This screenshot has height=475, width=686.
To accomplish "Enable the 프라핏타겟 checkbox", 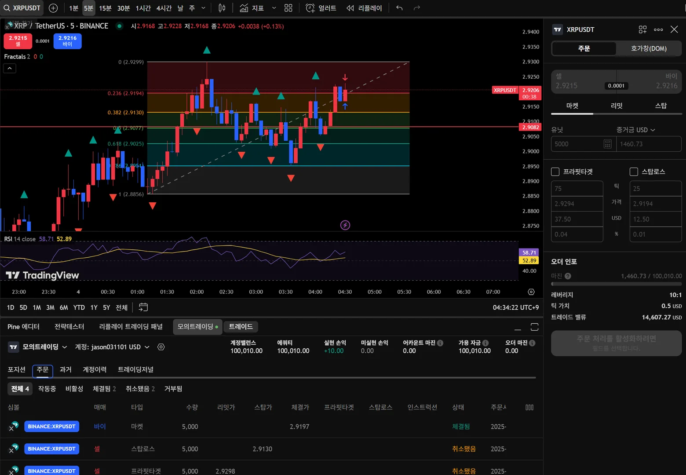I will pyautogui.click(x=555, y=172).
